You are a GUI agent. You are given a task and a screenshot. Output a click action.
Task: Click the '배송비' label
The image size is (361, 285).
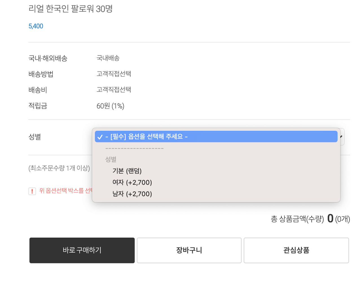[x=38, y=90]
